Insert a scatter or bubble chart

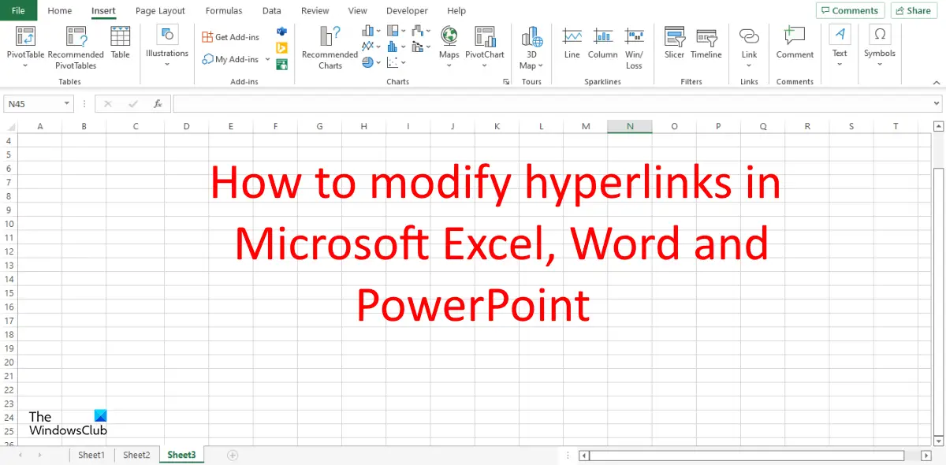coord(397,62)
